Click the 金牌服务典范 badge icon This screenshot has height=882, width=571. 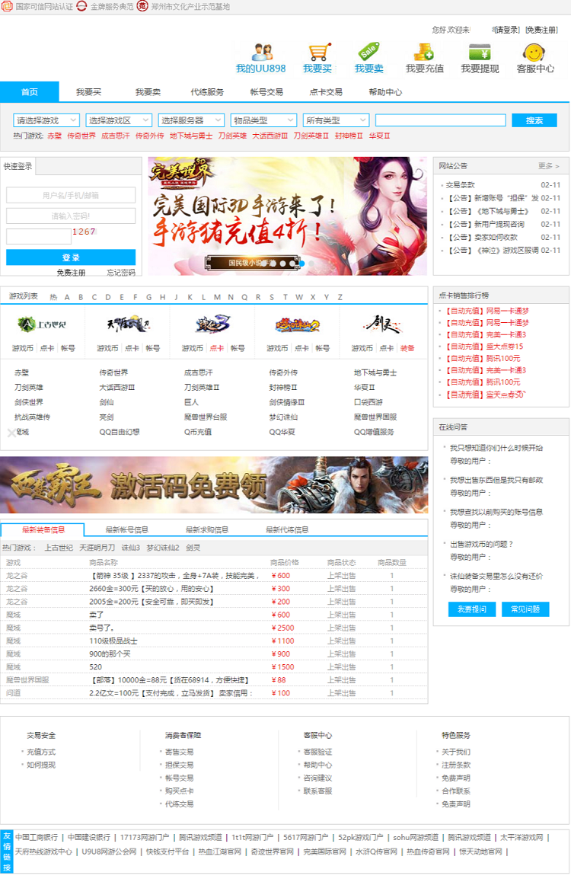coord(81,6)
